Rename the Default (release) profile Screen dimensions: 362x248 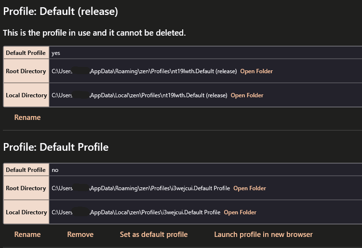coord(27,117)
